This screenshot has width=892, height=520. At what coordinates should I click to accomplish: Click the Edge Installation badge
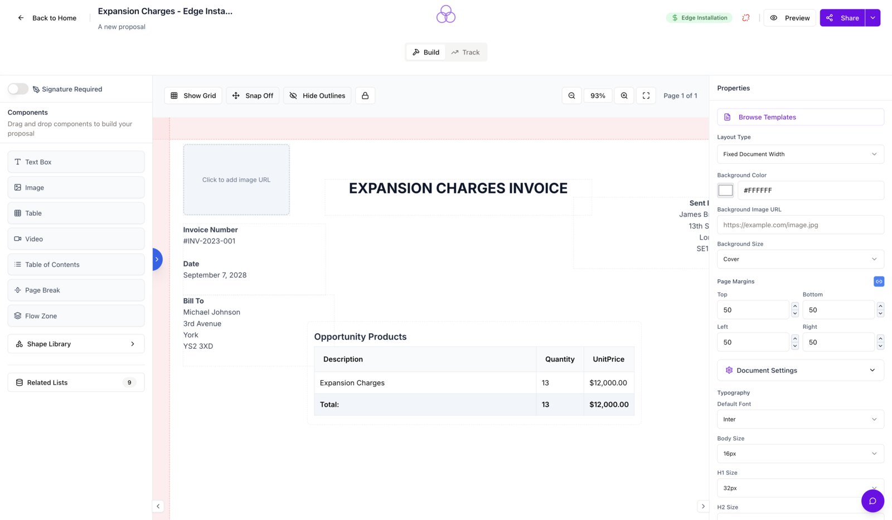tap(699, 18)
